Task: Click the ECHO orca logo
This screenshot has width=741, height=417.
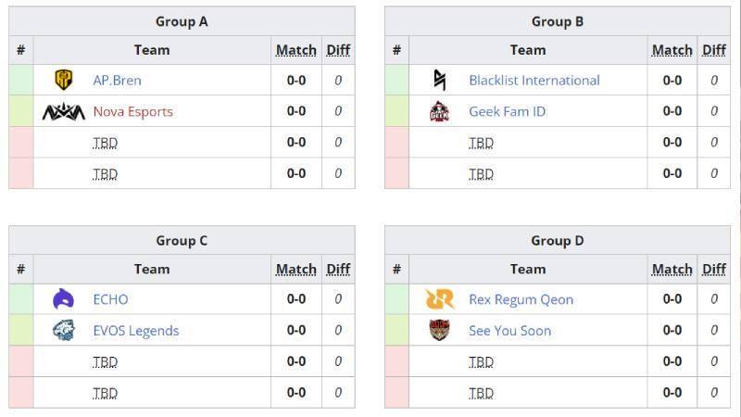Action: coord(63,298)
